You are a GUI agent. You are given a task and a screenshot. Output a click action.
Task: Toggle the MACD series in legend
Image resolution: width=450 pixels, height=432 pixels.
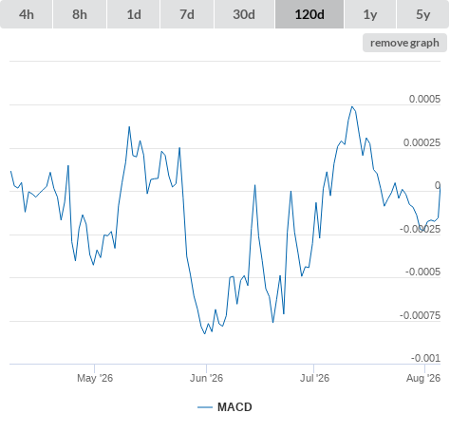(234, 407)
